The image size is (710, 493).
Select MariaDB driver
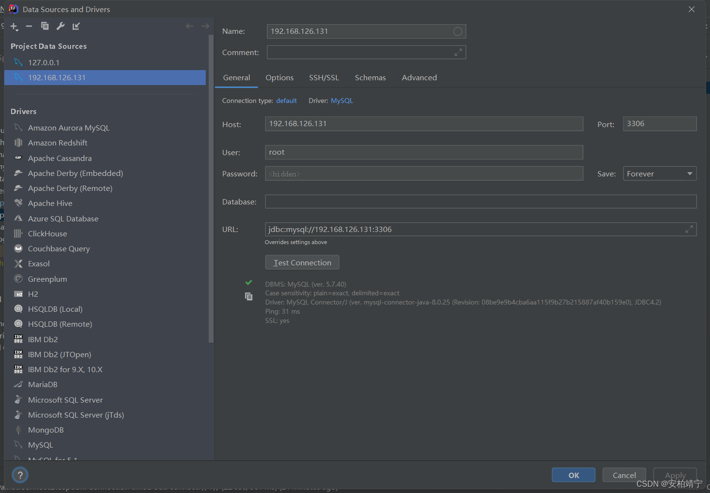(105, 384)
